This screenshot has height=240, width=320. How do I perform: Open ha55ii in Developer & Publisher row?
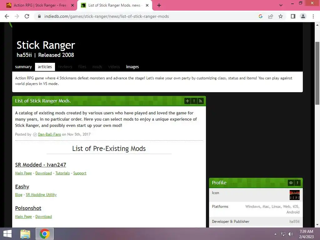tap(294, 222)
